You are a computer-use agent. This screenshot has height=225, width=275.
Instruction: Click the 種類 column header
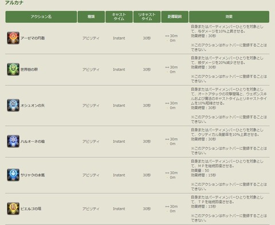point(91,17)
